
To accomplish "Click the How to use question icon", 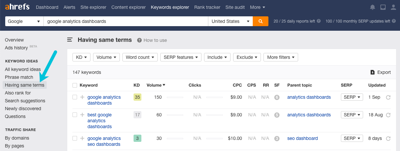I will (139, 40).
